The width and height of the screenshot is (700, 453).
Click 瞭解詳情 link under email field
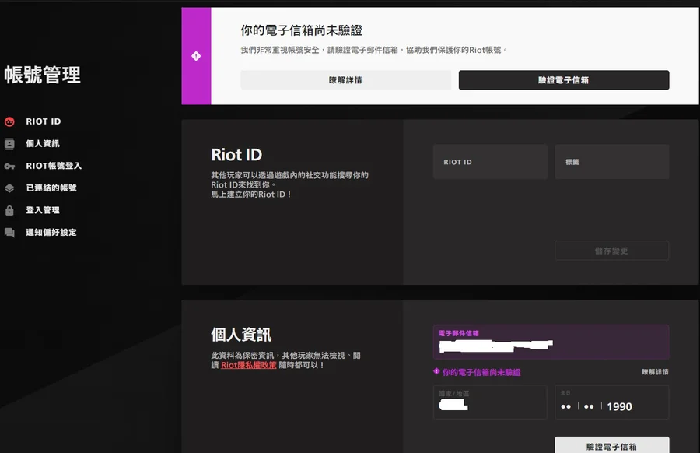click(654, 372)
